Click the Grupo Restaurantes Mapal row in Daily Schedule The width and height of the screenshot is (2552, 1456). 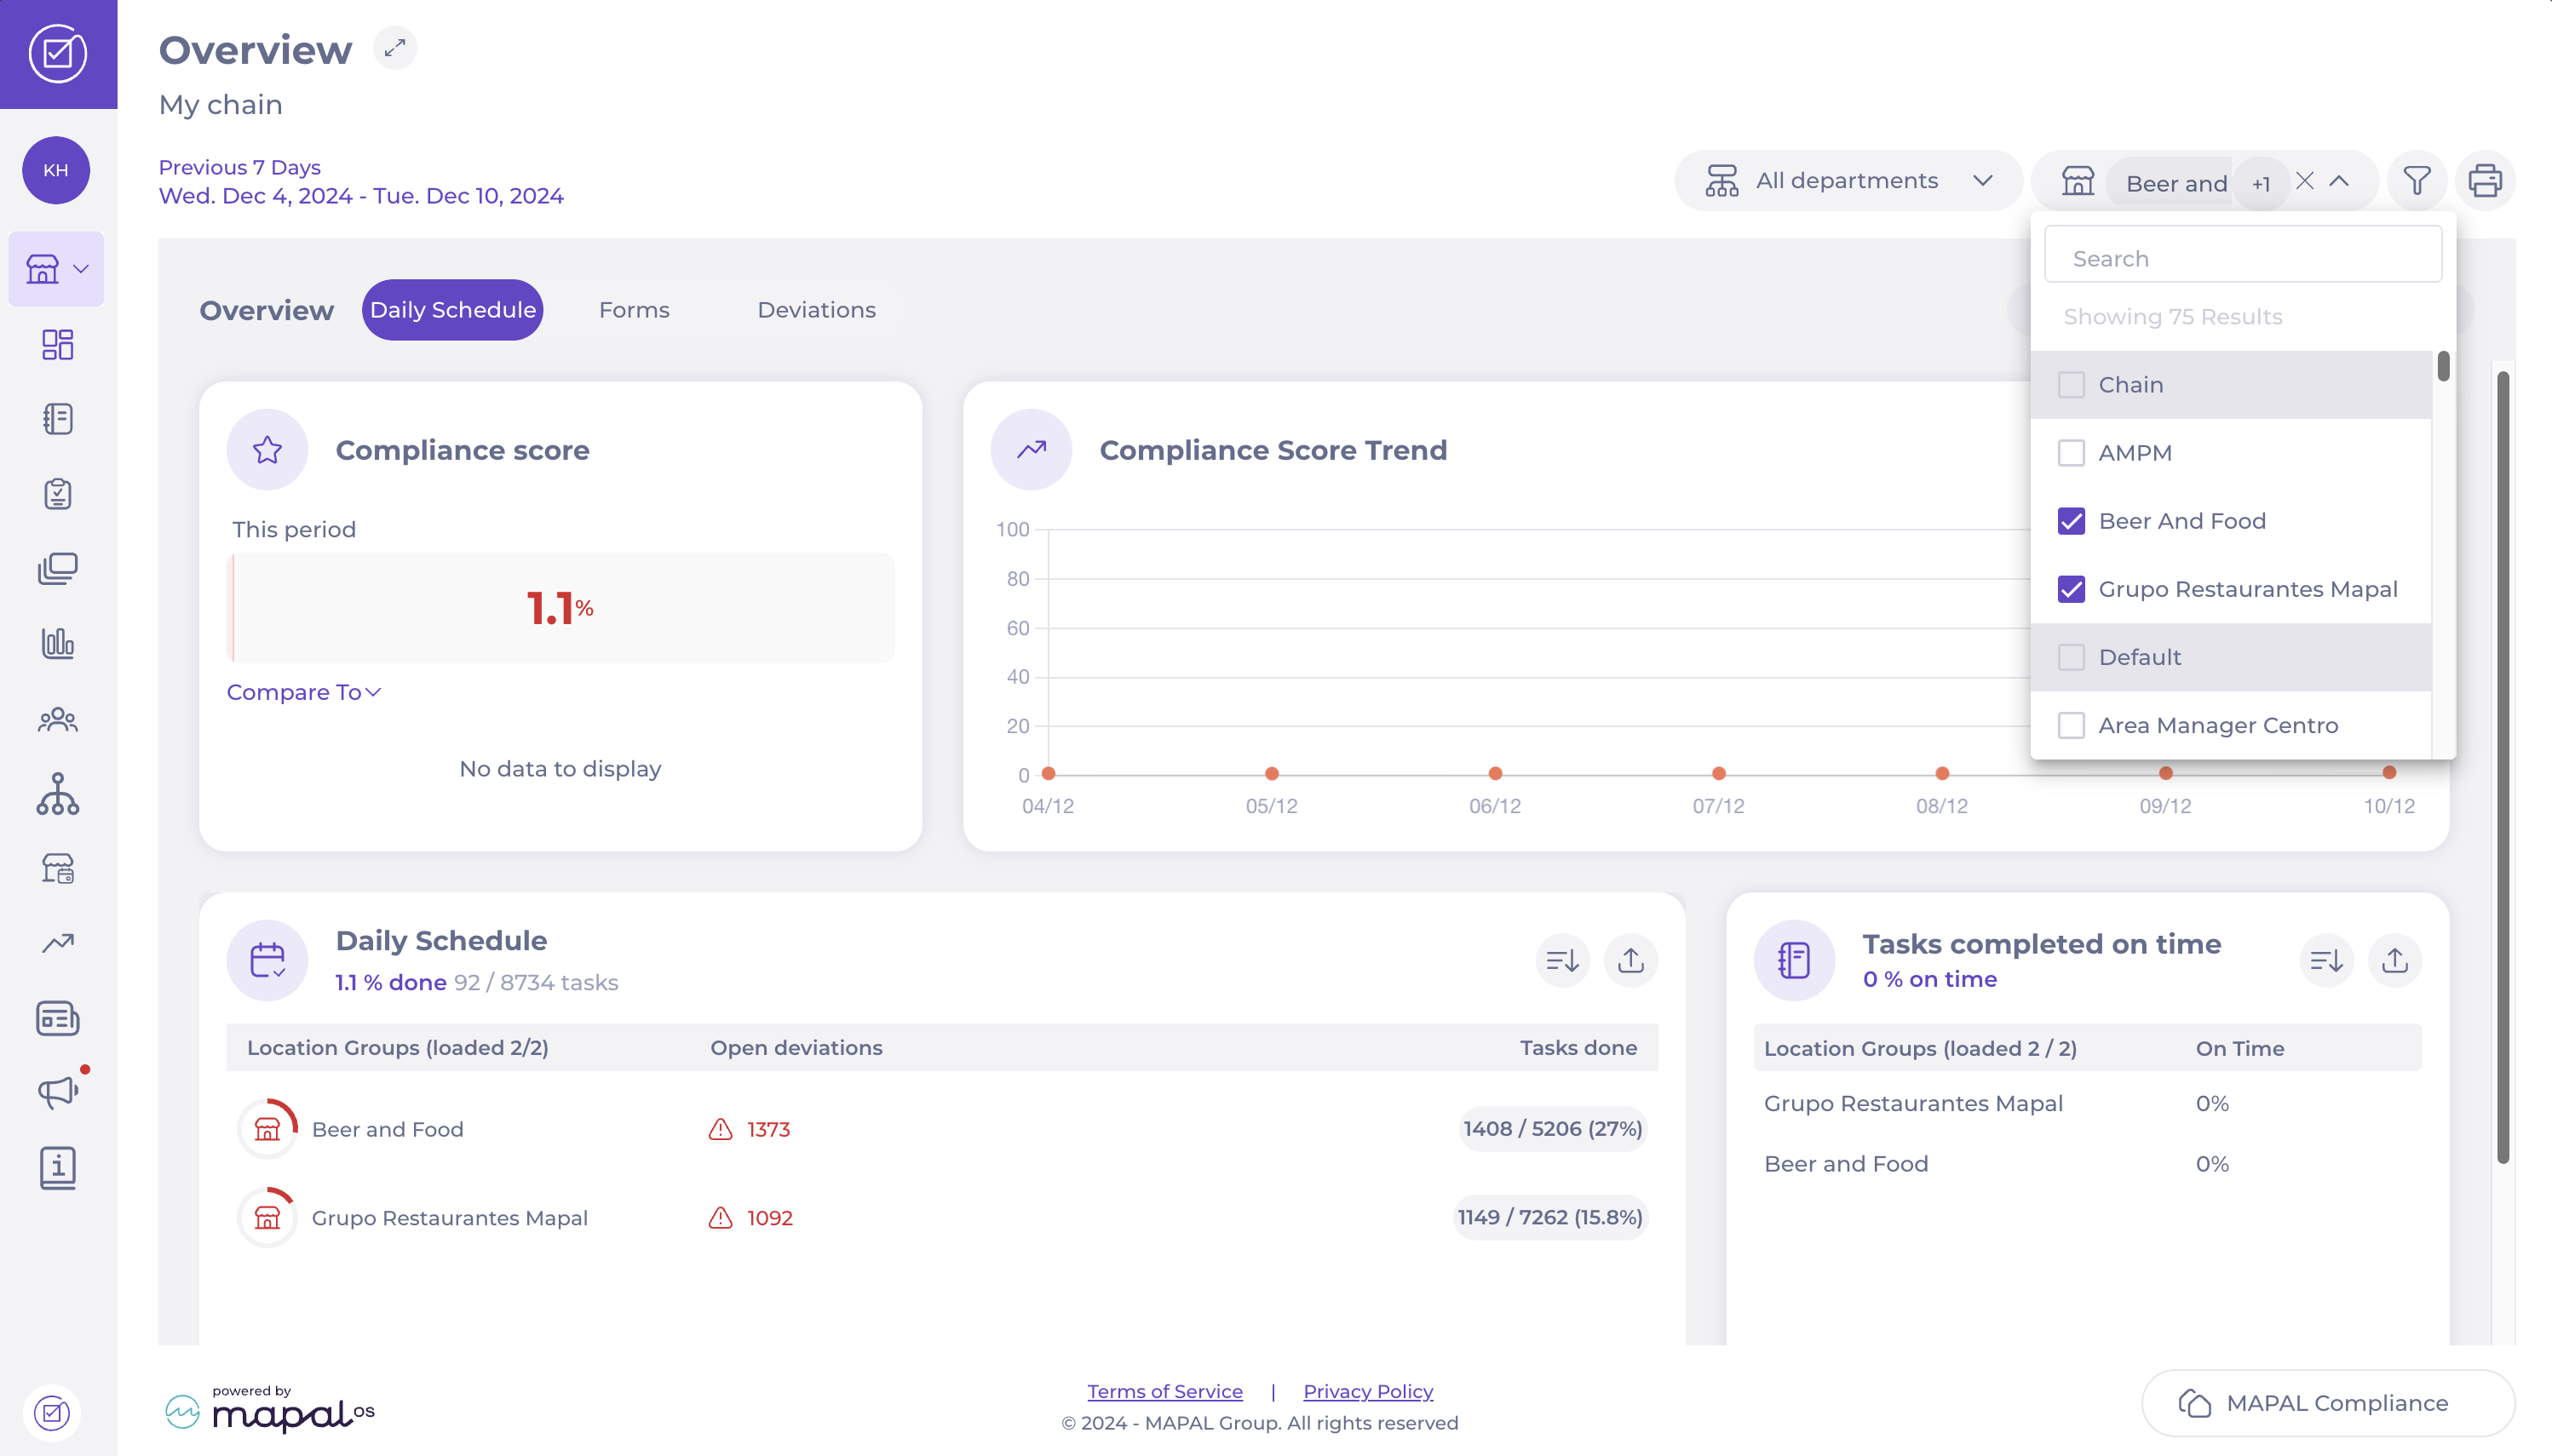point(941,1218)
